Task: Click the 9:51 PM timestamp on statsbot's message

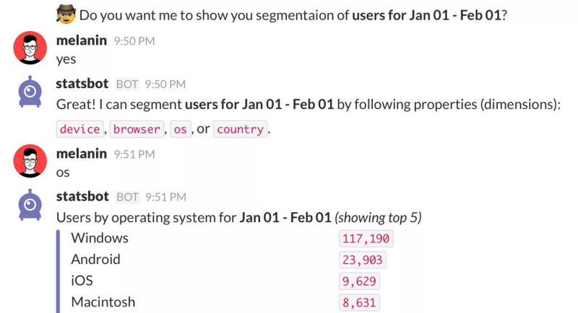Action: (x=165, y=197)
